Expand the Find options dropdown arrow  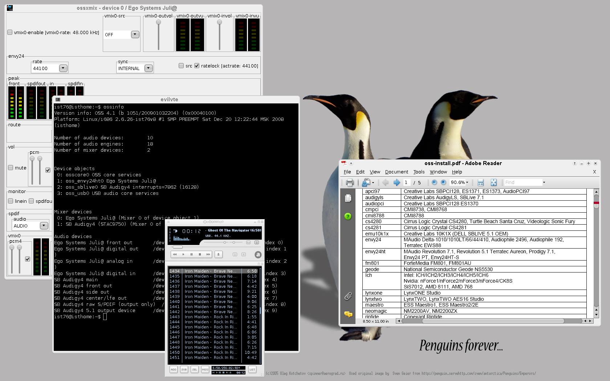coord(544,183)
